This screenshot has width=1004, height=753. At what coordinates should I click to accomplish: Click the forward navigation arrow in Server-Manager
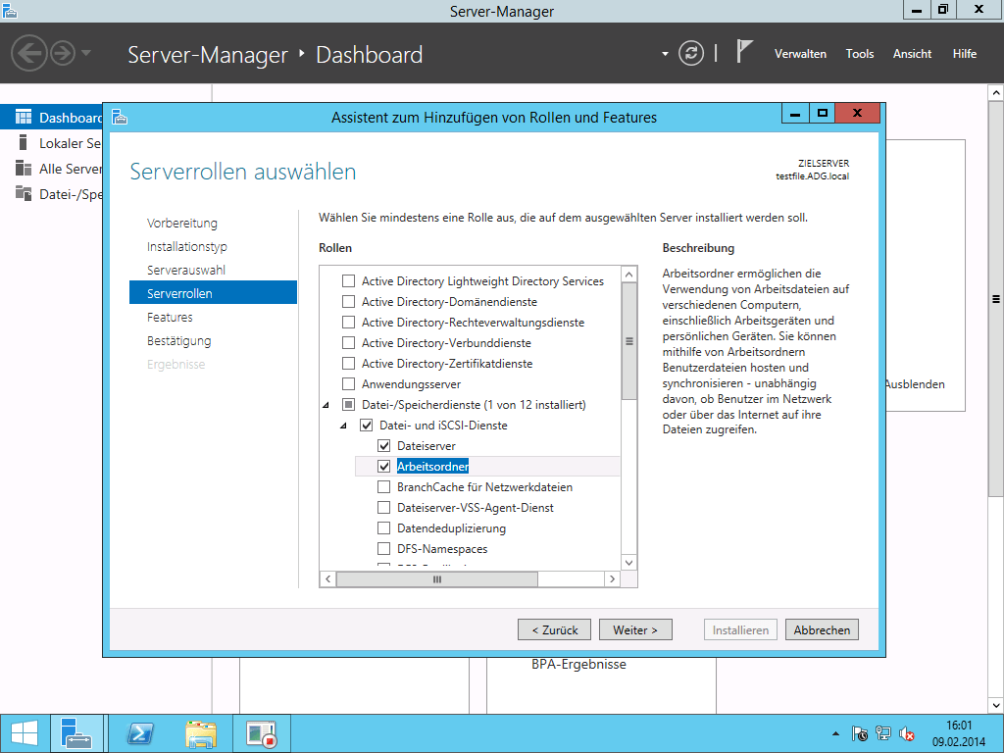[x=63, y=53]
